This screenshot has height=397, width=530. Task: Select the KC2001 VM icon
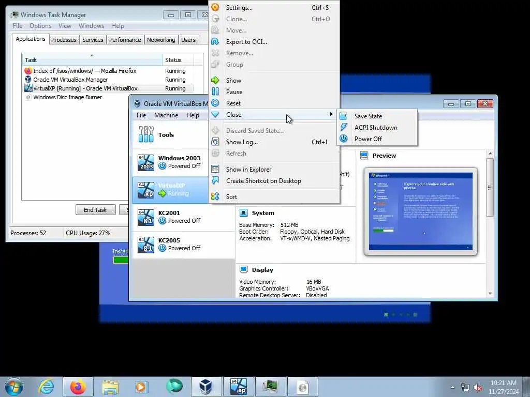[x=146, y=217]
